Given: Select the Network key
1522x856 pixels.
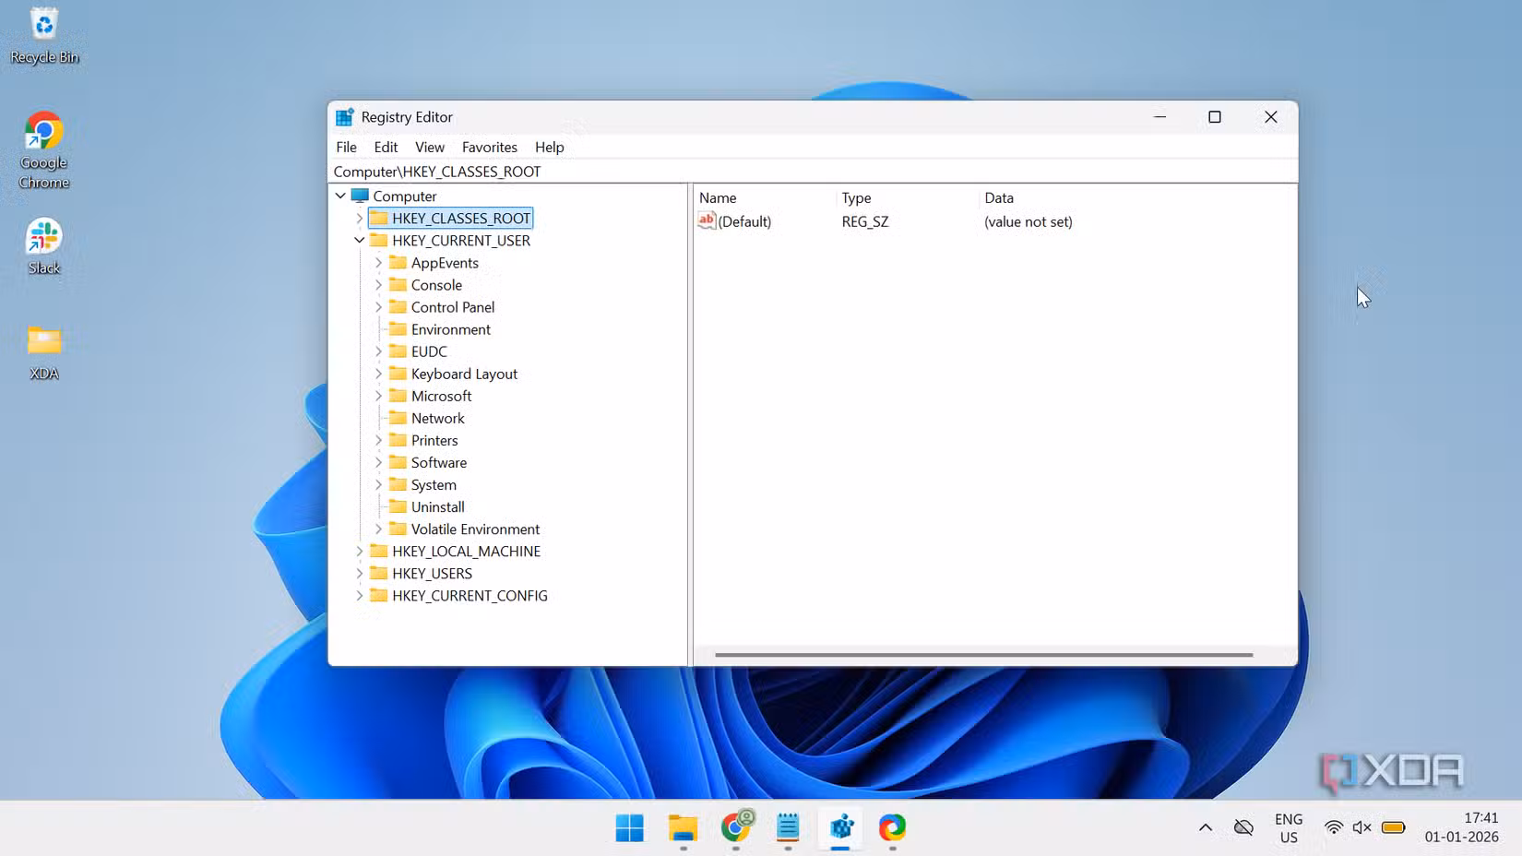Looking at the screenshot, I should point(437,418).
